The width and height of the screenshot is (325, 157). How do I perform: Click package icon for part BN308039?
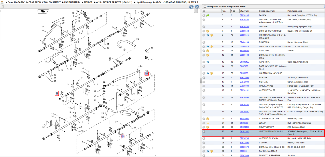coord(208,51)
